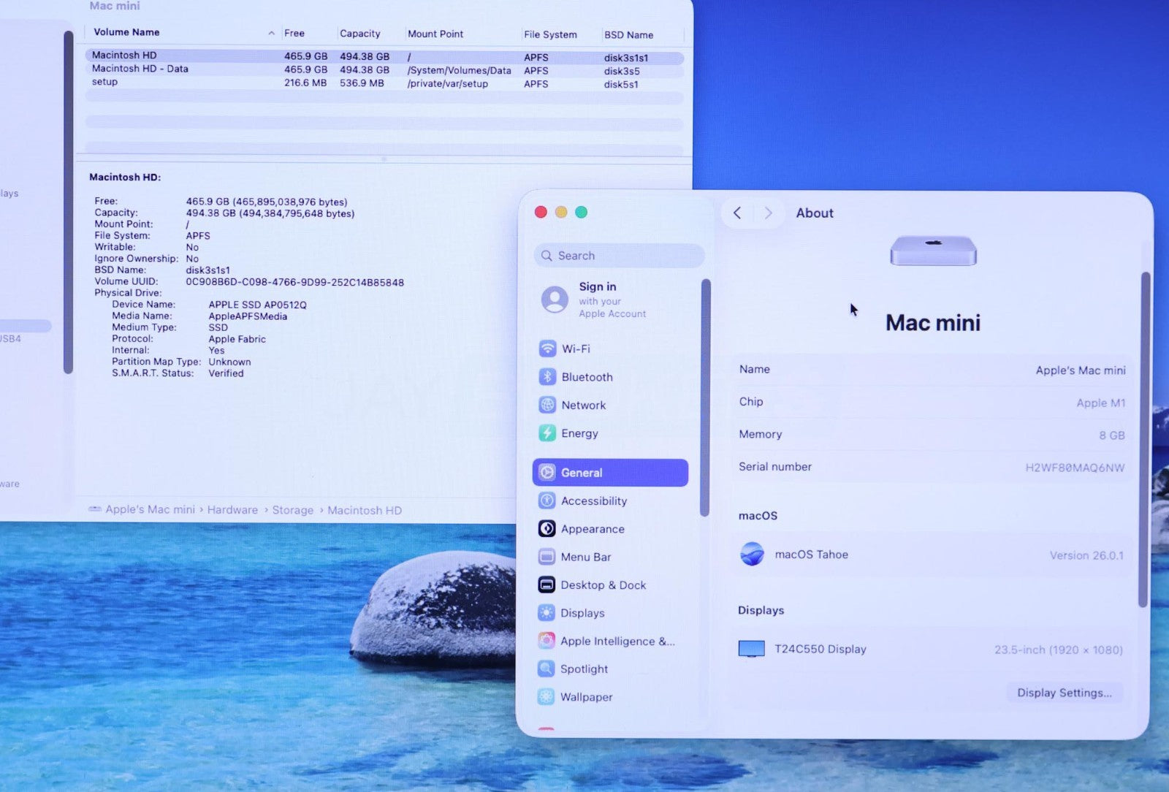
Task: Open Menu Bar settings item
Action: point(585,557)
